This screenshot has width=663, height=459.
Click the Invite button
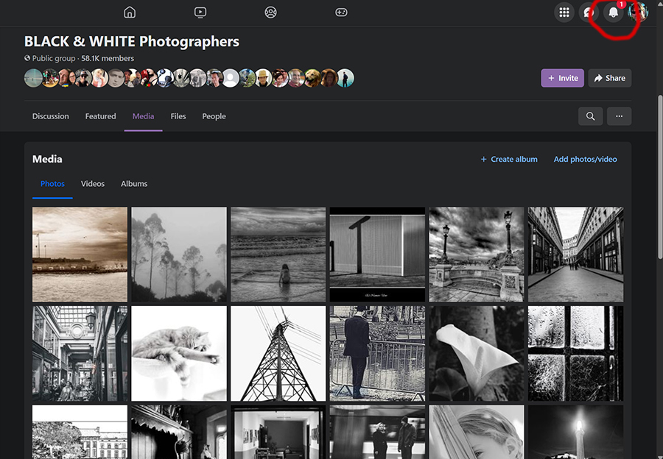pyautogui.click(x=562, y=78)
